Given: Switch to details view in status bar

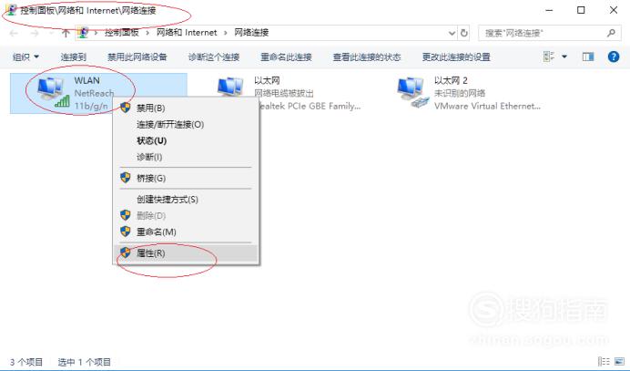Looking at the screenshot, I should pos(604,361).
